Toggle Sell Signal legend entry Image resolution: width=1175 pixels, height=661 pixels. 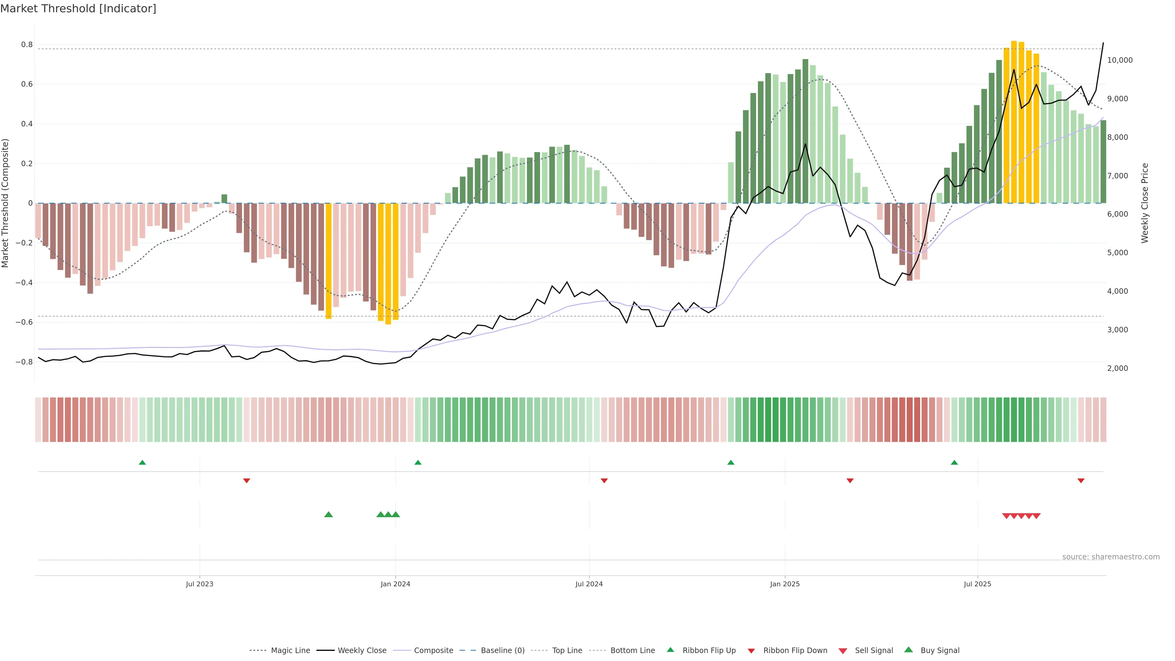click(x=874, y=651)
